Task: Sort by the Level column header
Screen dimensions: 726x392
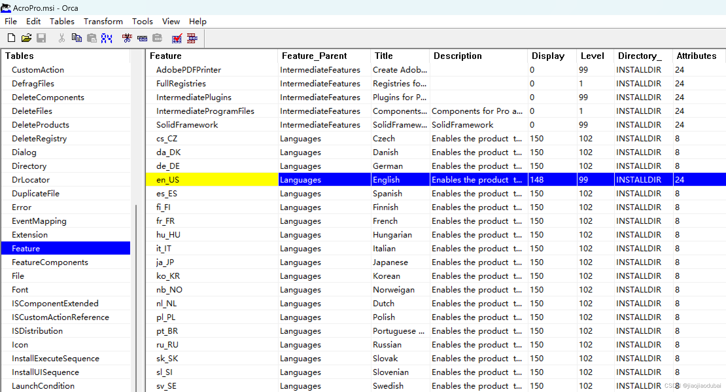Action: pos(592,56)
